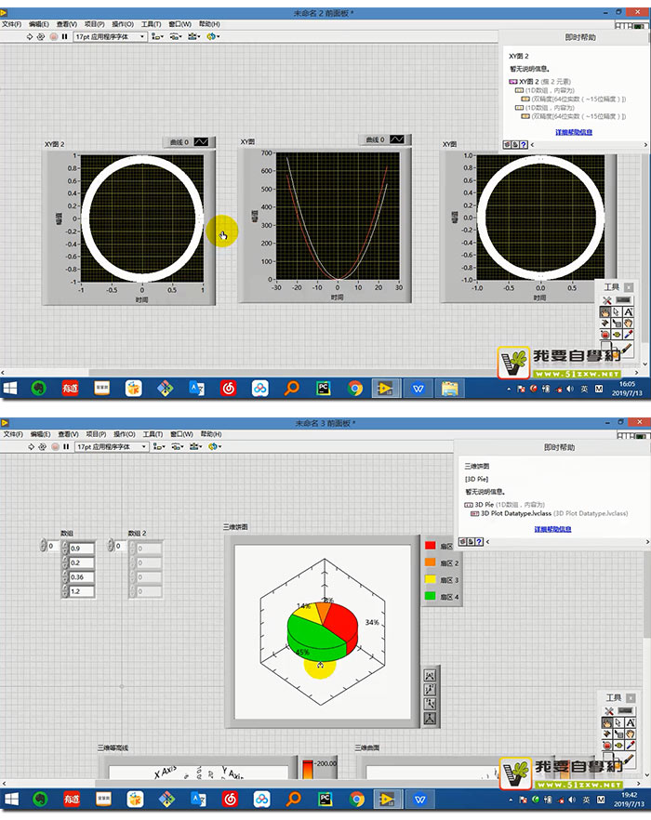The width and height of the screenshot is (651, 820).
Task: Open 工具(T) menu in 未命名 3 window
Action: [153, 434]
